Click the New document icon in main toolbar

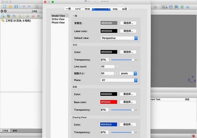coord(5,7)
